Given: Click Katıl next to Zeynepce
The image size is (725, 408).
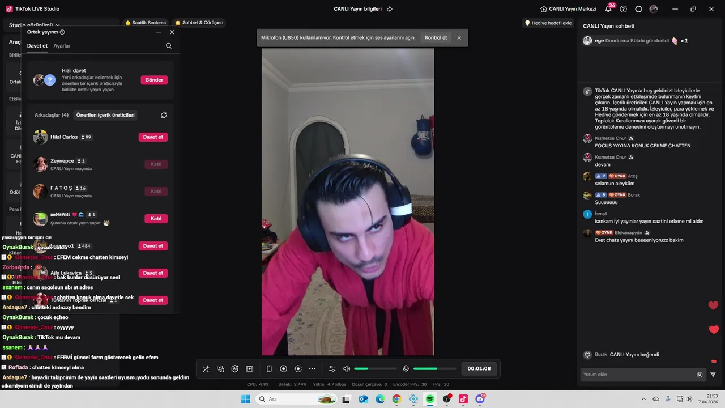Looking at the screenshot, I should pos(156,164).
